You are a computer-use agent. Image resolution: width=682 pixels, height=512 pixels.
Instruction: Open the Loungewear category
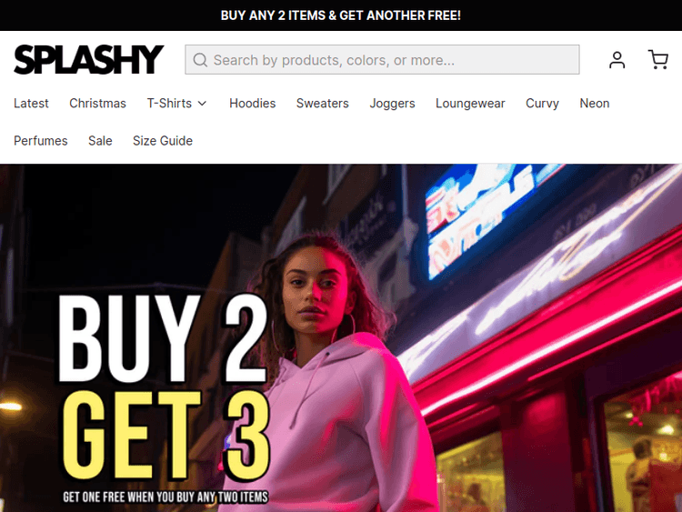470,104
